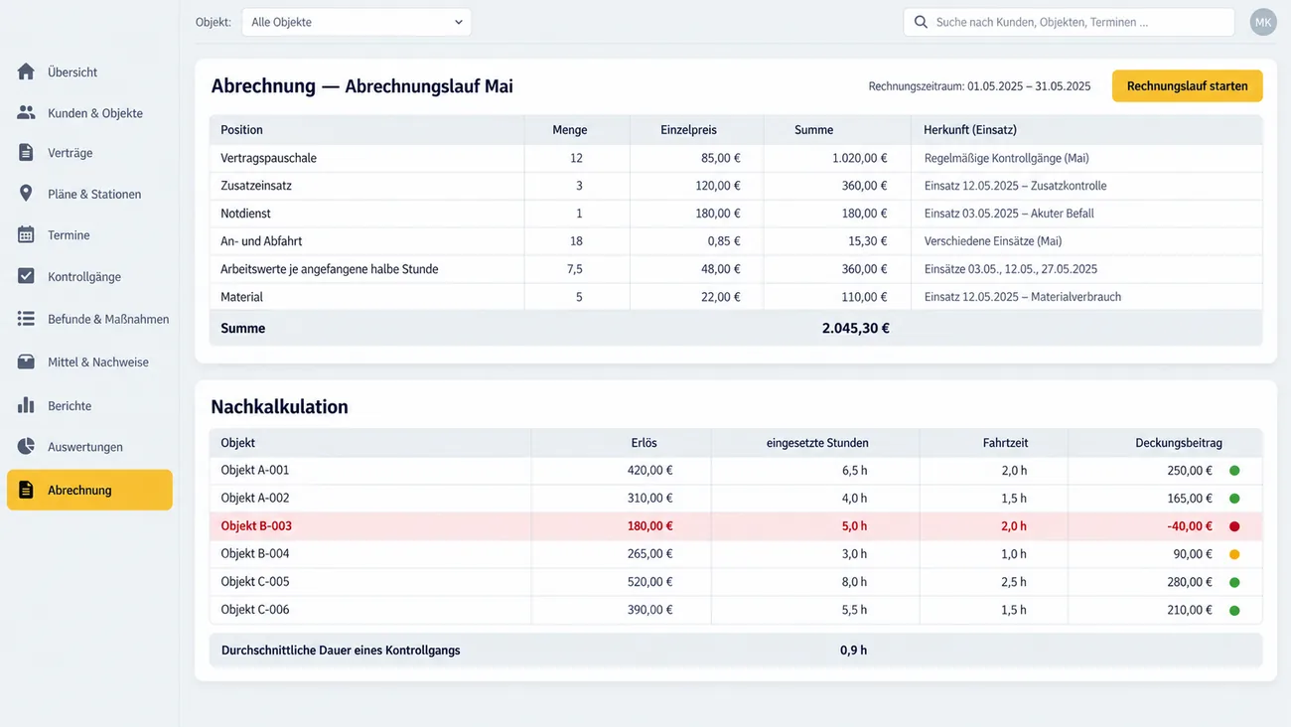Click the green status dot for Objekt A-001
This screenshot has height=727, width=1291.
point(1234,471)
